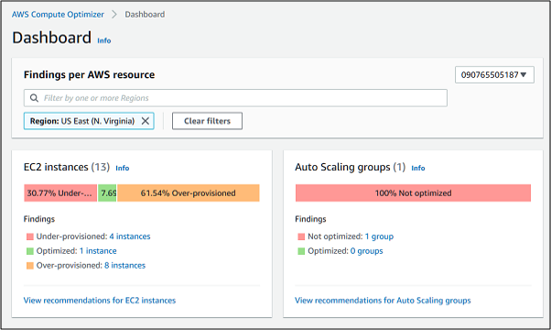Open the 0 groups optimized link

tap(366, 251)
